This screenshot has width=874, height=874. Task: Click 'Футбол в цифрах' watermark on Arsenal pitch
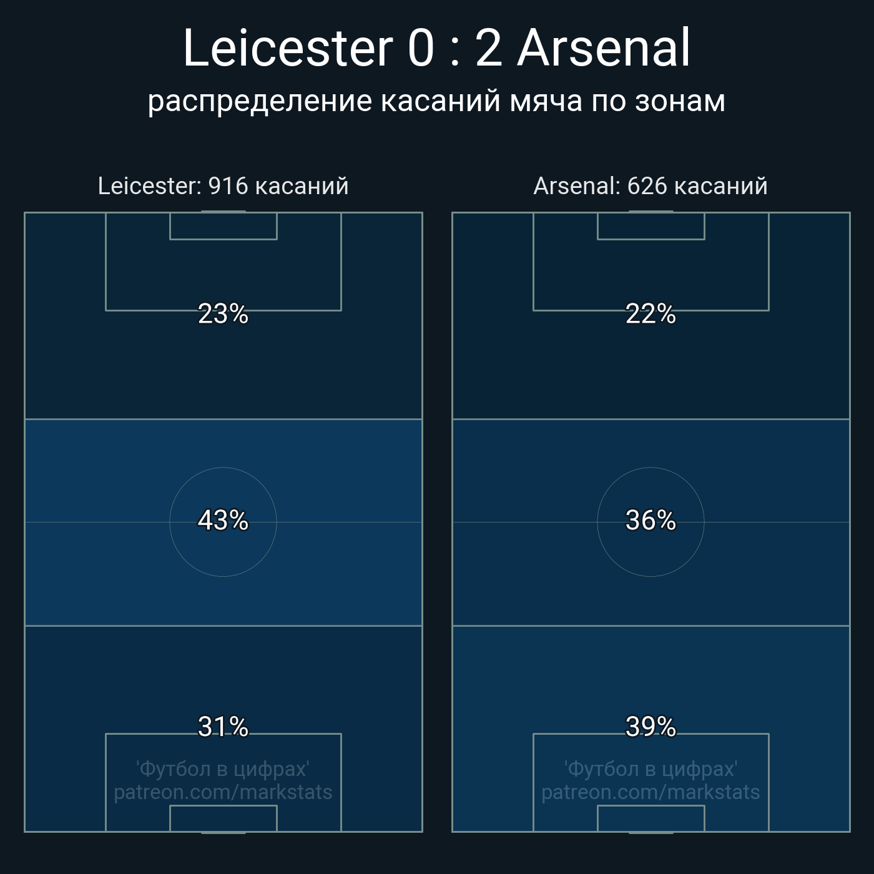pyautogui.click(x=651, y=768)
